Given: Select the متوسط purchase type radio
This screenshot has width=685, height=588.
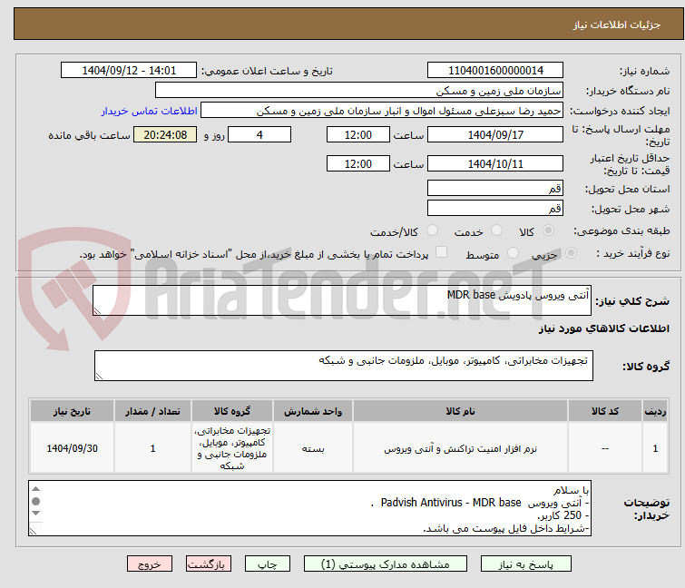Looking at the screenshot, I should (513, 253).
